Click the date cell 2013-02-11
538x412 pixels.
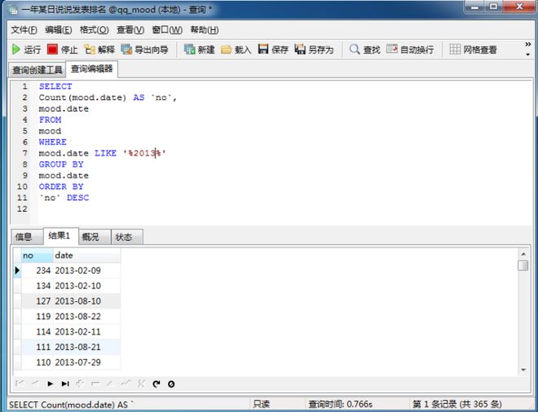click(86, 331)
